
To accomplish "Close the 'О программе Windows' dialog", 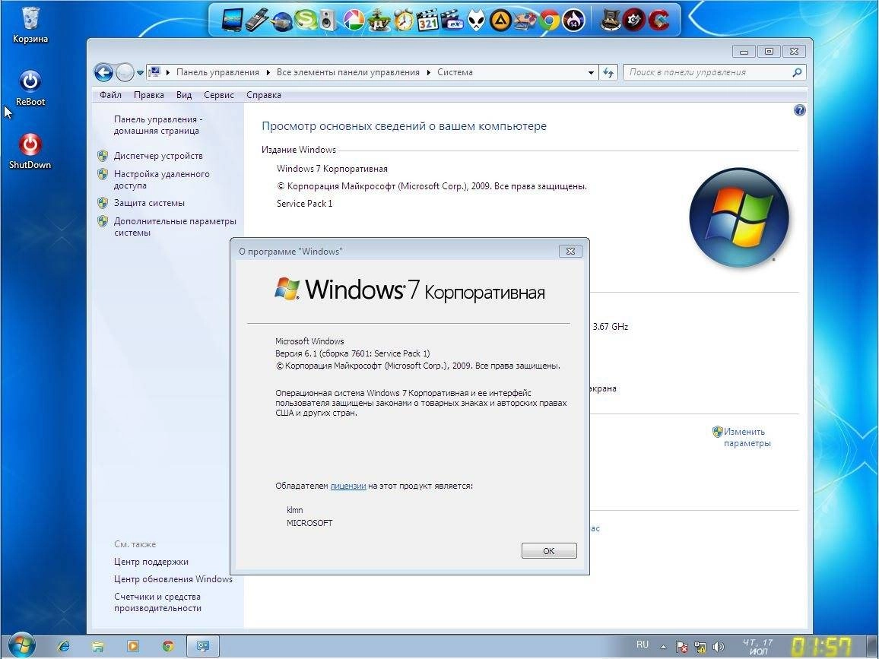I will coord(571,251).
